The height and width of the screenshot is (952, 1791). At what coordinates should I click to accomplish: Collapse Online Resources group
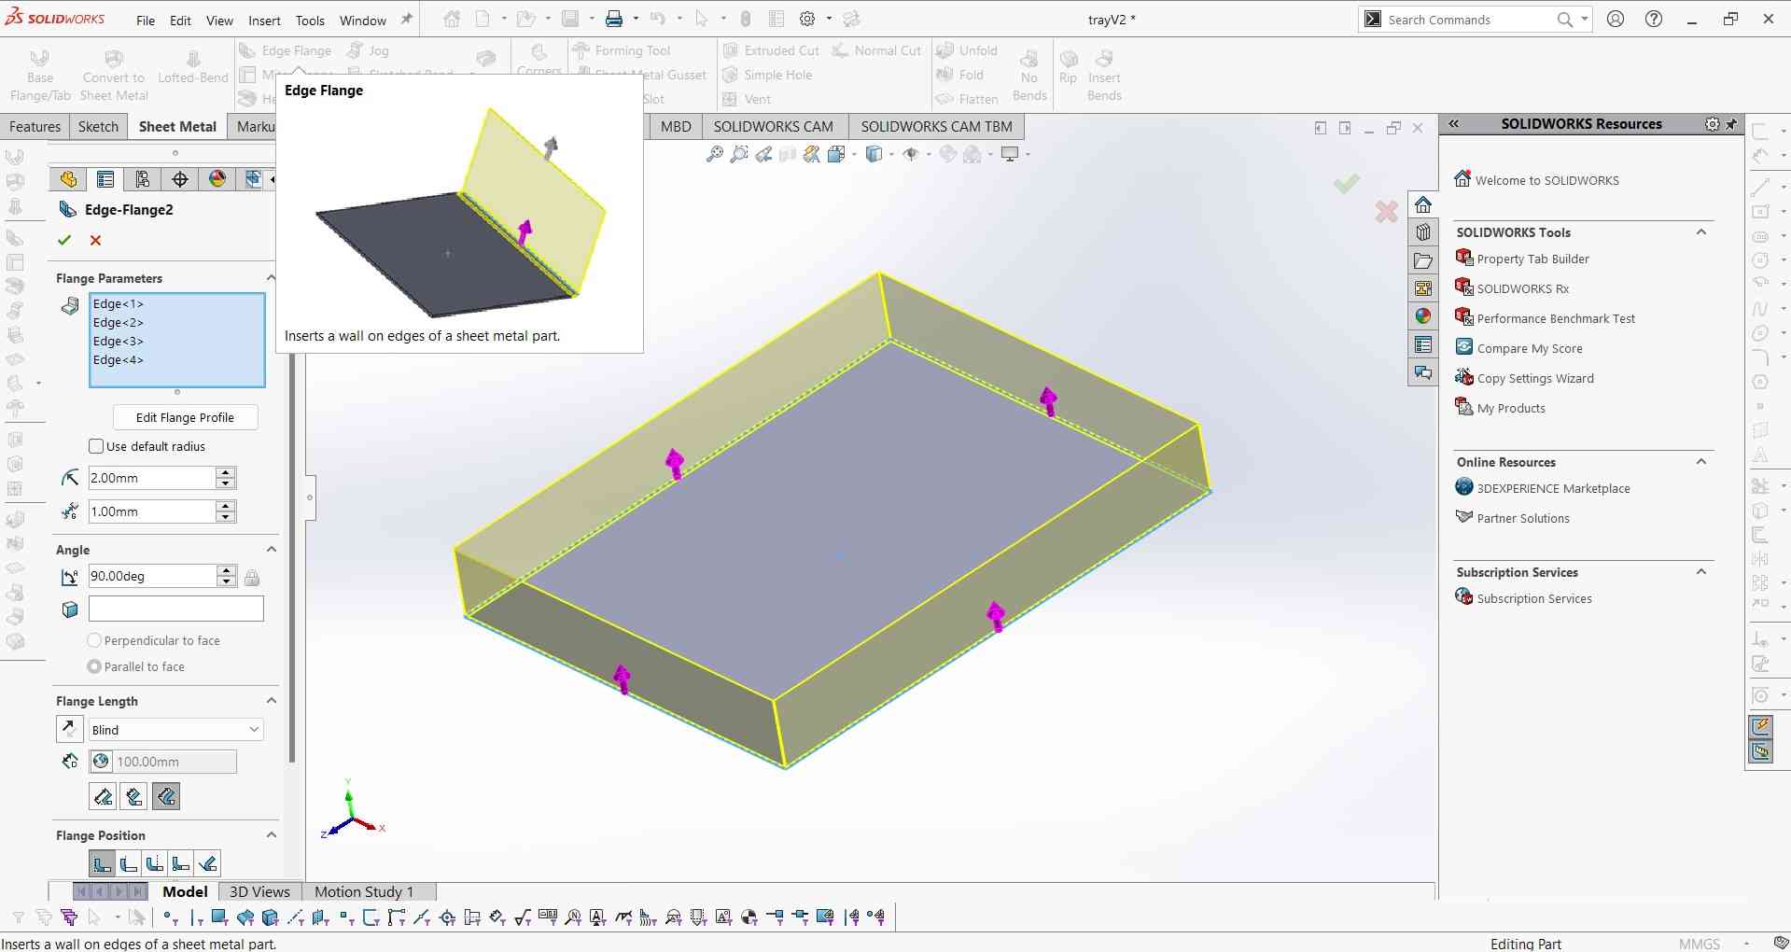1701,461
